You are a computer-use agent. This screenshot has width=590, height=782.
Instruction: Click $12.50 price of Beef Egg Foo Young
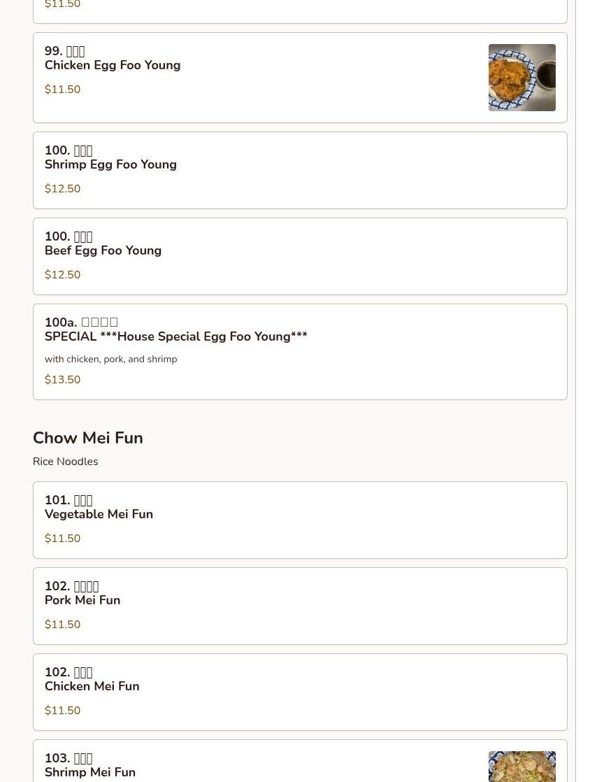62,275
